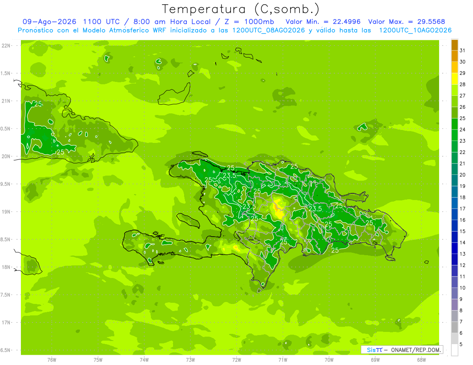Select the 28 degree yellow legend swatch
Image resolution: width=473 pixels, height=365 pixels.
tap(454, 79)
